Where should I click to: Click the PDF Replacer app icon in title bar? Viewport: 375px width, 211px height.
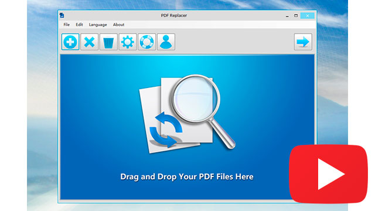click(x=62, y=15)
